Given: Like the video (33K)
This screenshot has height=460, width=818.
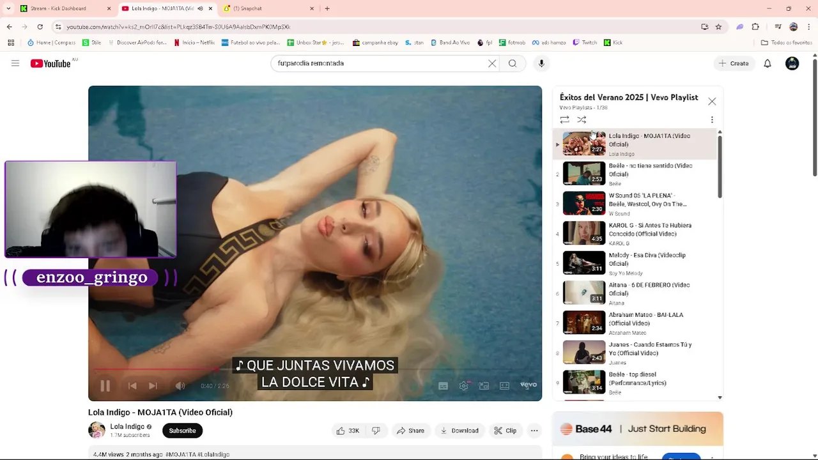Looking at the screenshot, I should [x=348, y=431].
